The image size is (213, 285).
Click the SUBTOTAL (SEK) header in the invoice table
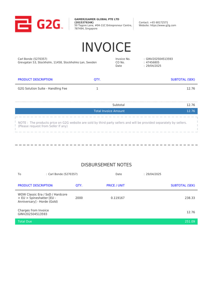click(x=183, y=79)
